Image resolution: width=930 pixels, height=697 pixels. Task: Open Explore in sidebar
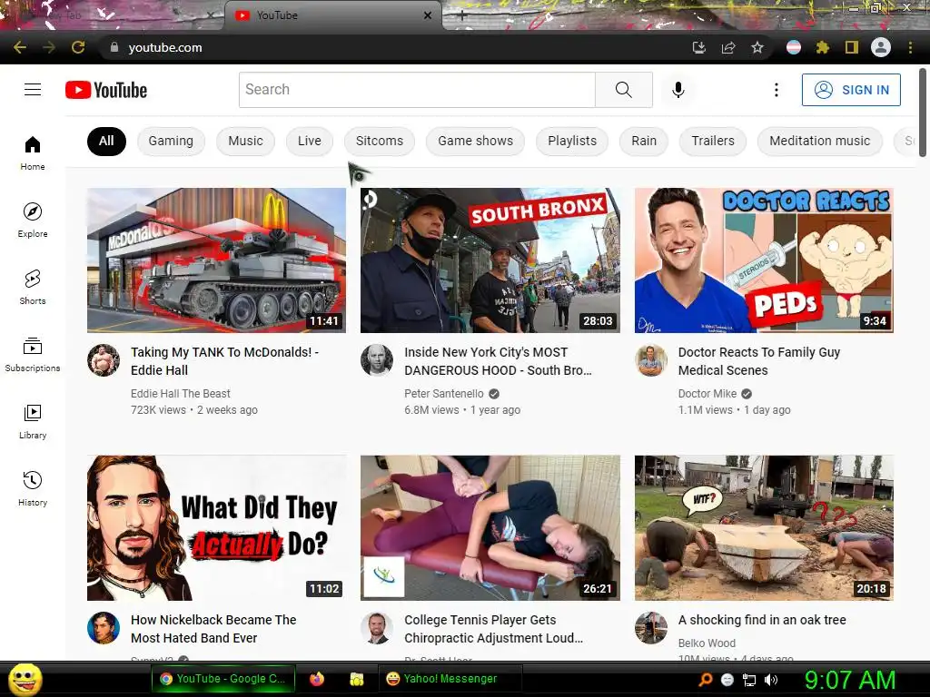[x=33, y=220]
